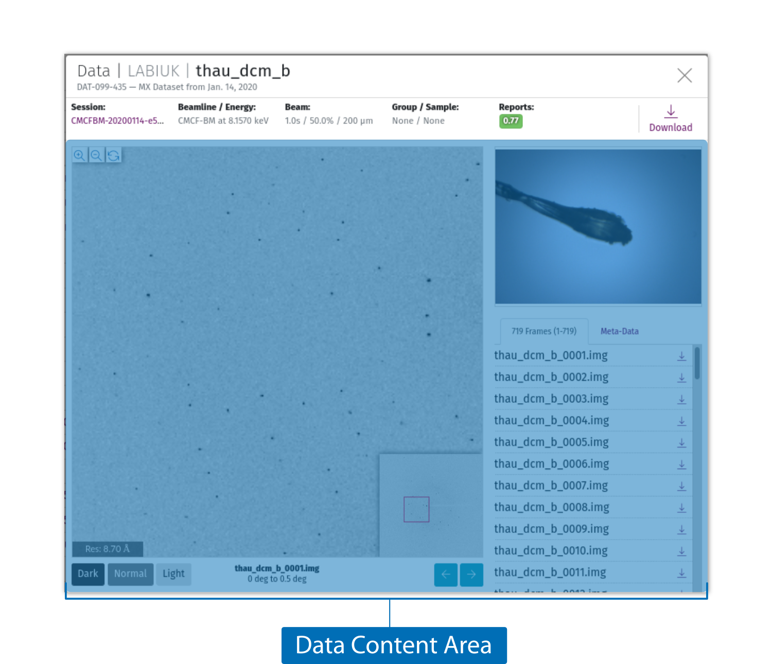The width and height of the screenshot is (772, 664).
Task: Select frame thau_dcm_b_0011.img
Action: (550, 572)
